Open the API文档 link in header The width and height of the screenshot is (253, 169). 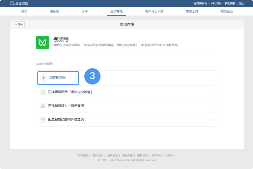216,3
